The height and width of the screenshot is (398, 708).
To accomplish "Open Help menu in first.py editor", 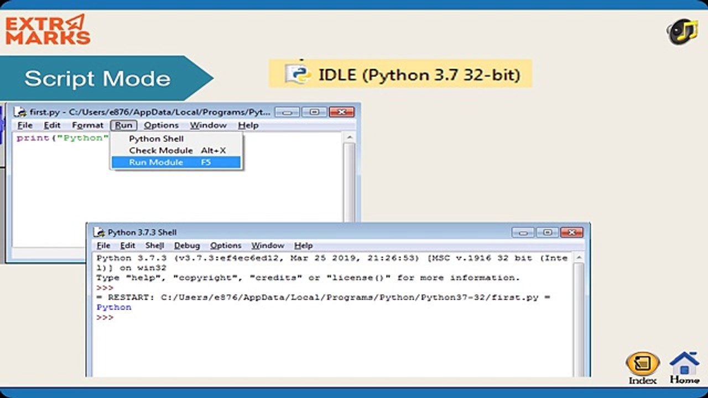I will (248, 125).
